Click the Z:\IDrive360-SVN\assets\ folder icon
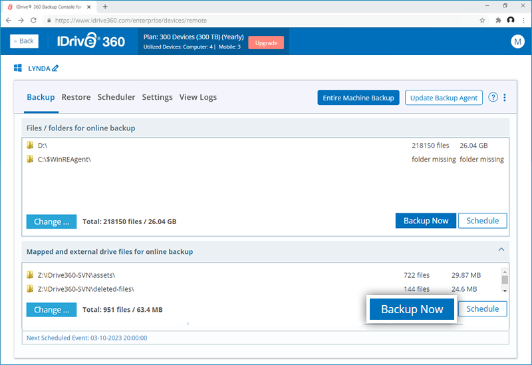 30,275
